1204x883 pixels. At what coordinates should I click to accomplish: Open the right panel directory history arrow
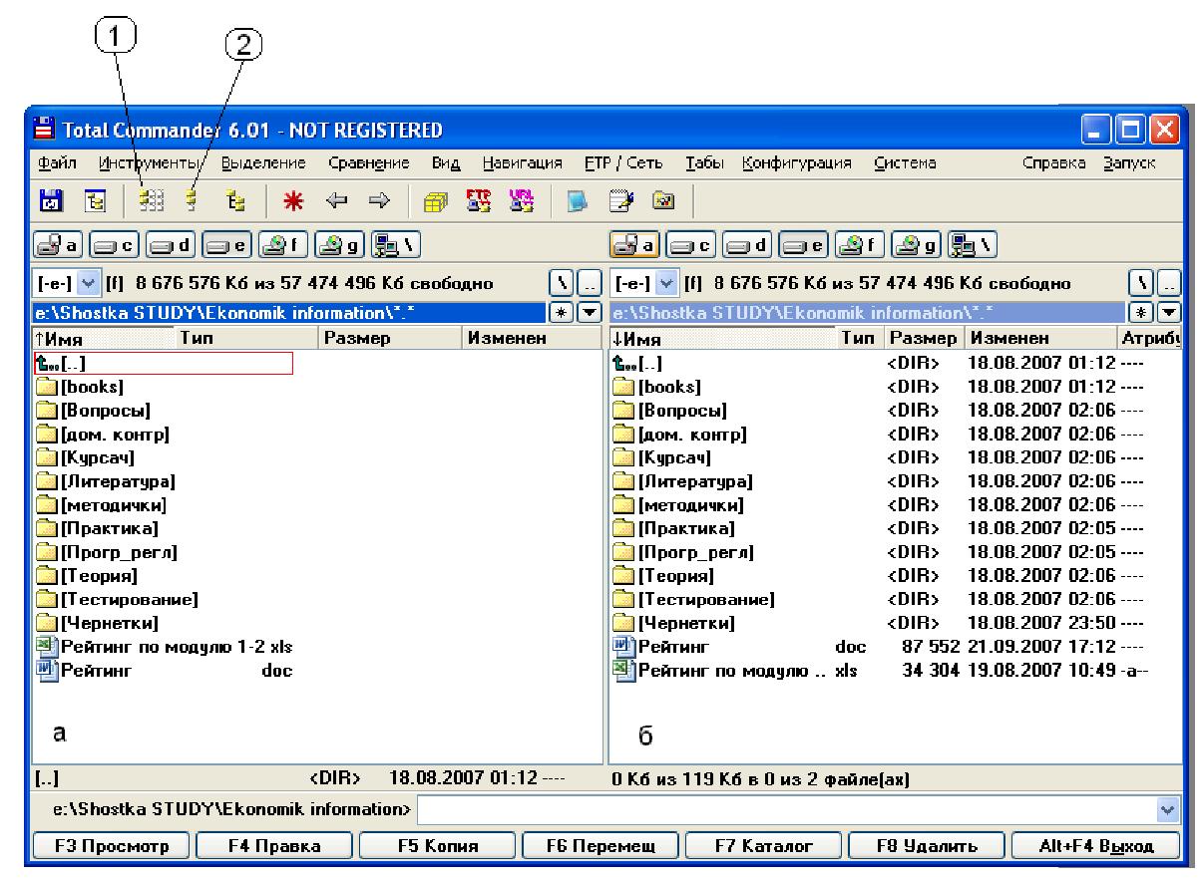point(1166,313)
